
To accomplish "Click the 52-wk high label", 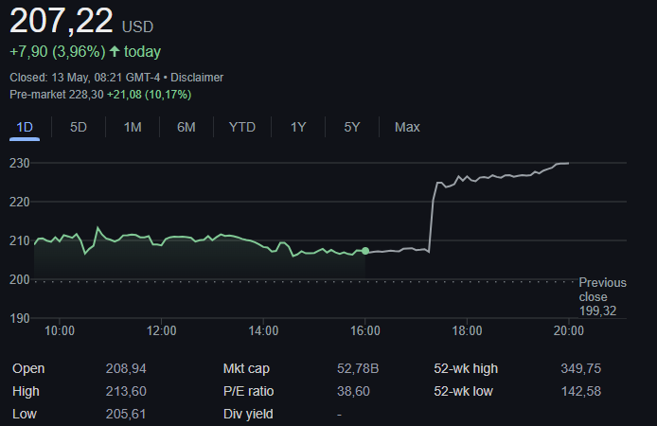I will pos(466,368).
